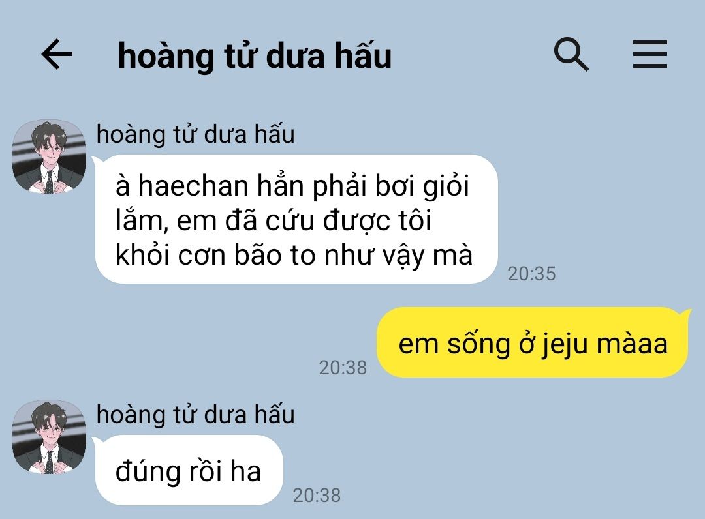The width and height of the screenshot is (705, 519).
Task: Select the message starting with à haechan
Action: click(296, 219)
